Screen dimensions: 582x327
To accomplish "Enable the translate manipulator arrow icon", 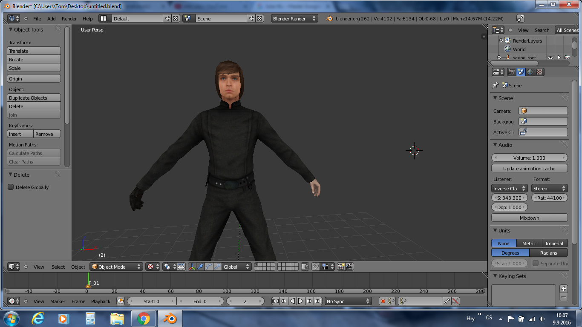I will tap(201, 267).
